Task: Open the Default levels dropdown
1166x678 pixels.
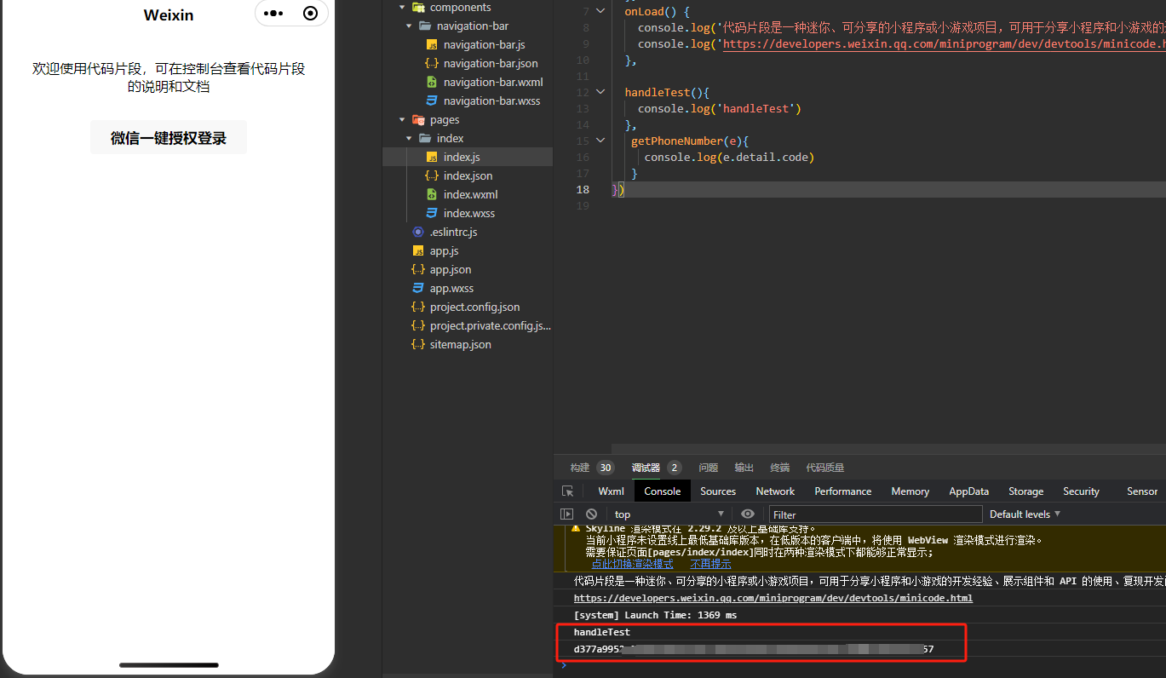Action: (x=1025, y=514)
